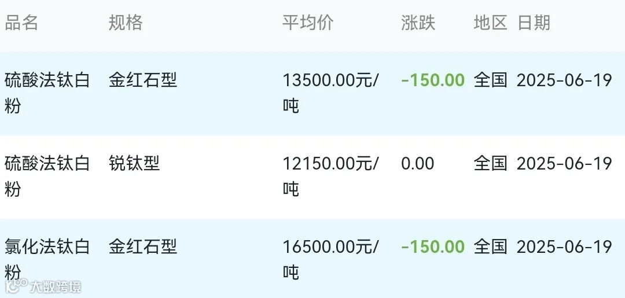
Task: Select the 规格 column header
Action: click(x=126, y=23)
